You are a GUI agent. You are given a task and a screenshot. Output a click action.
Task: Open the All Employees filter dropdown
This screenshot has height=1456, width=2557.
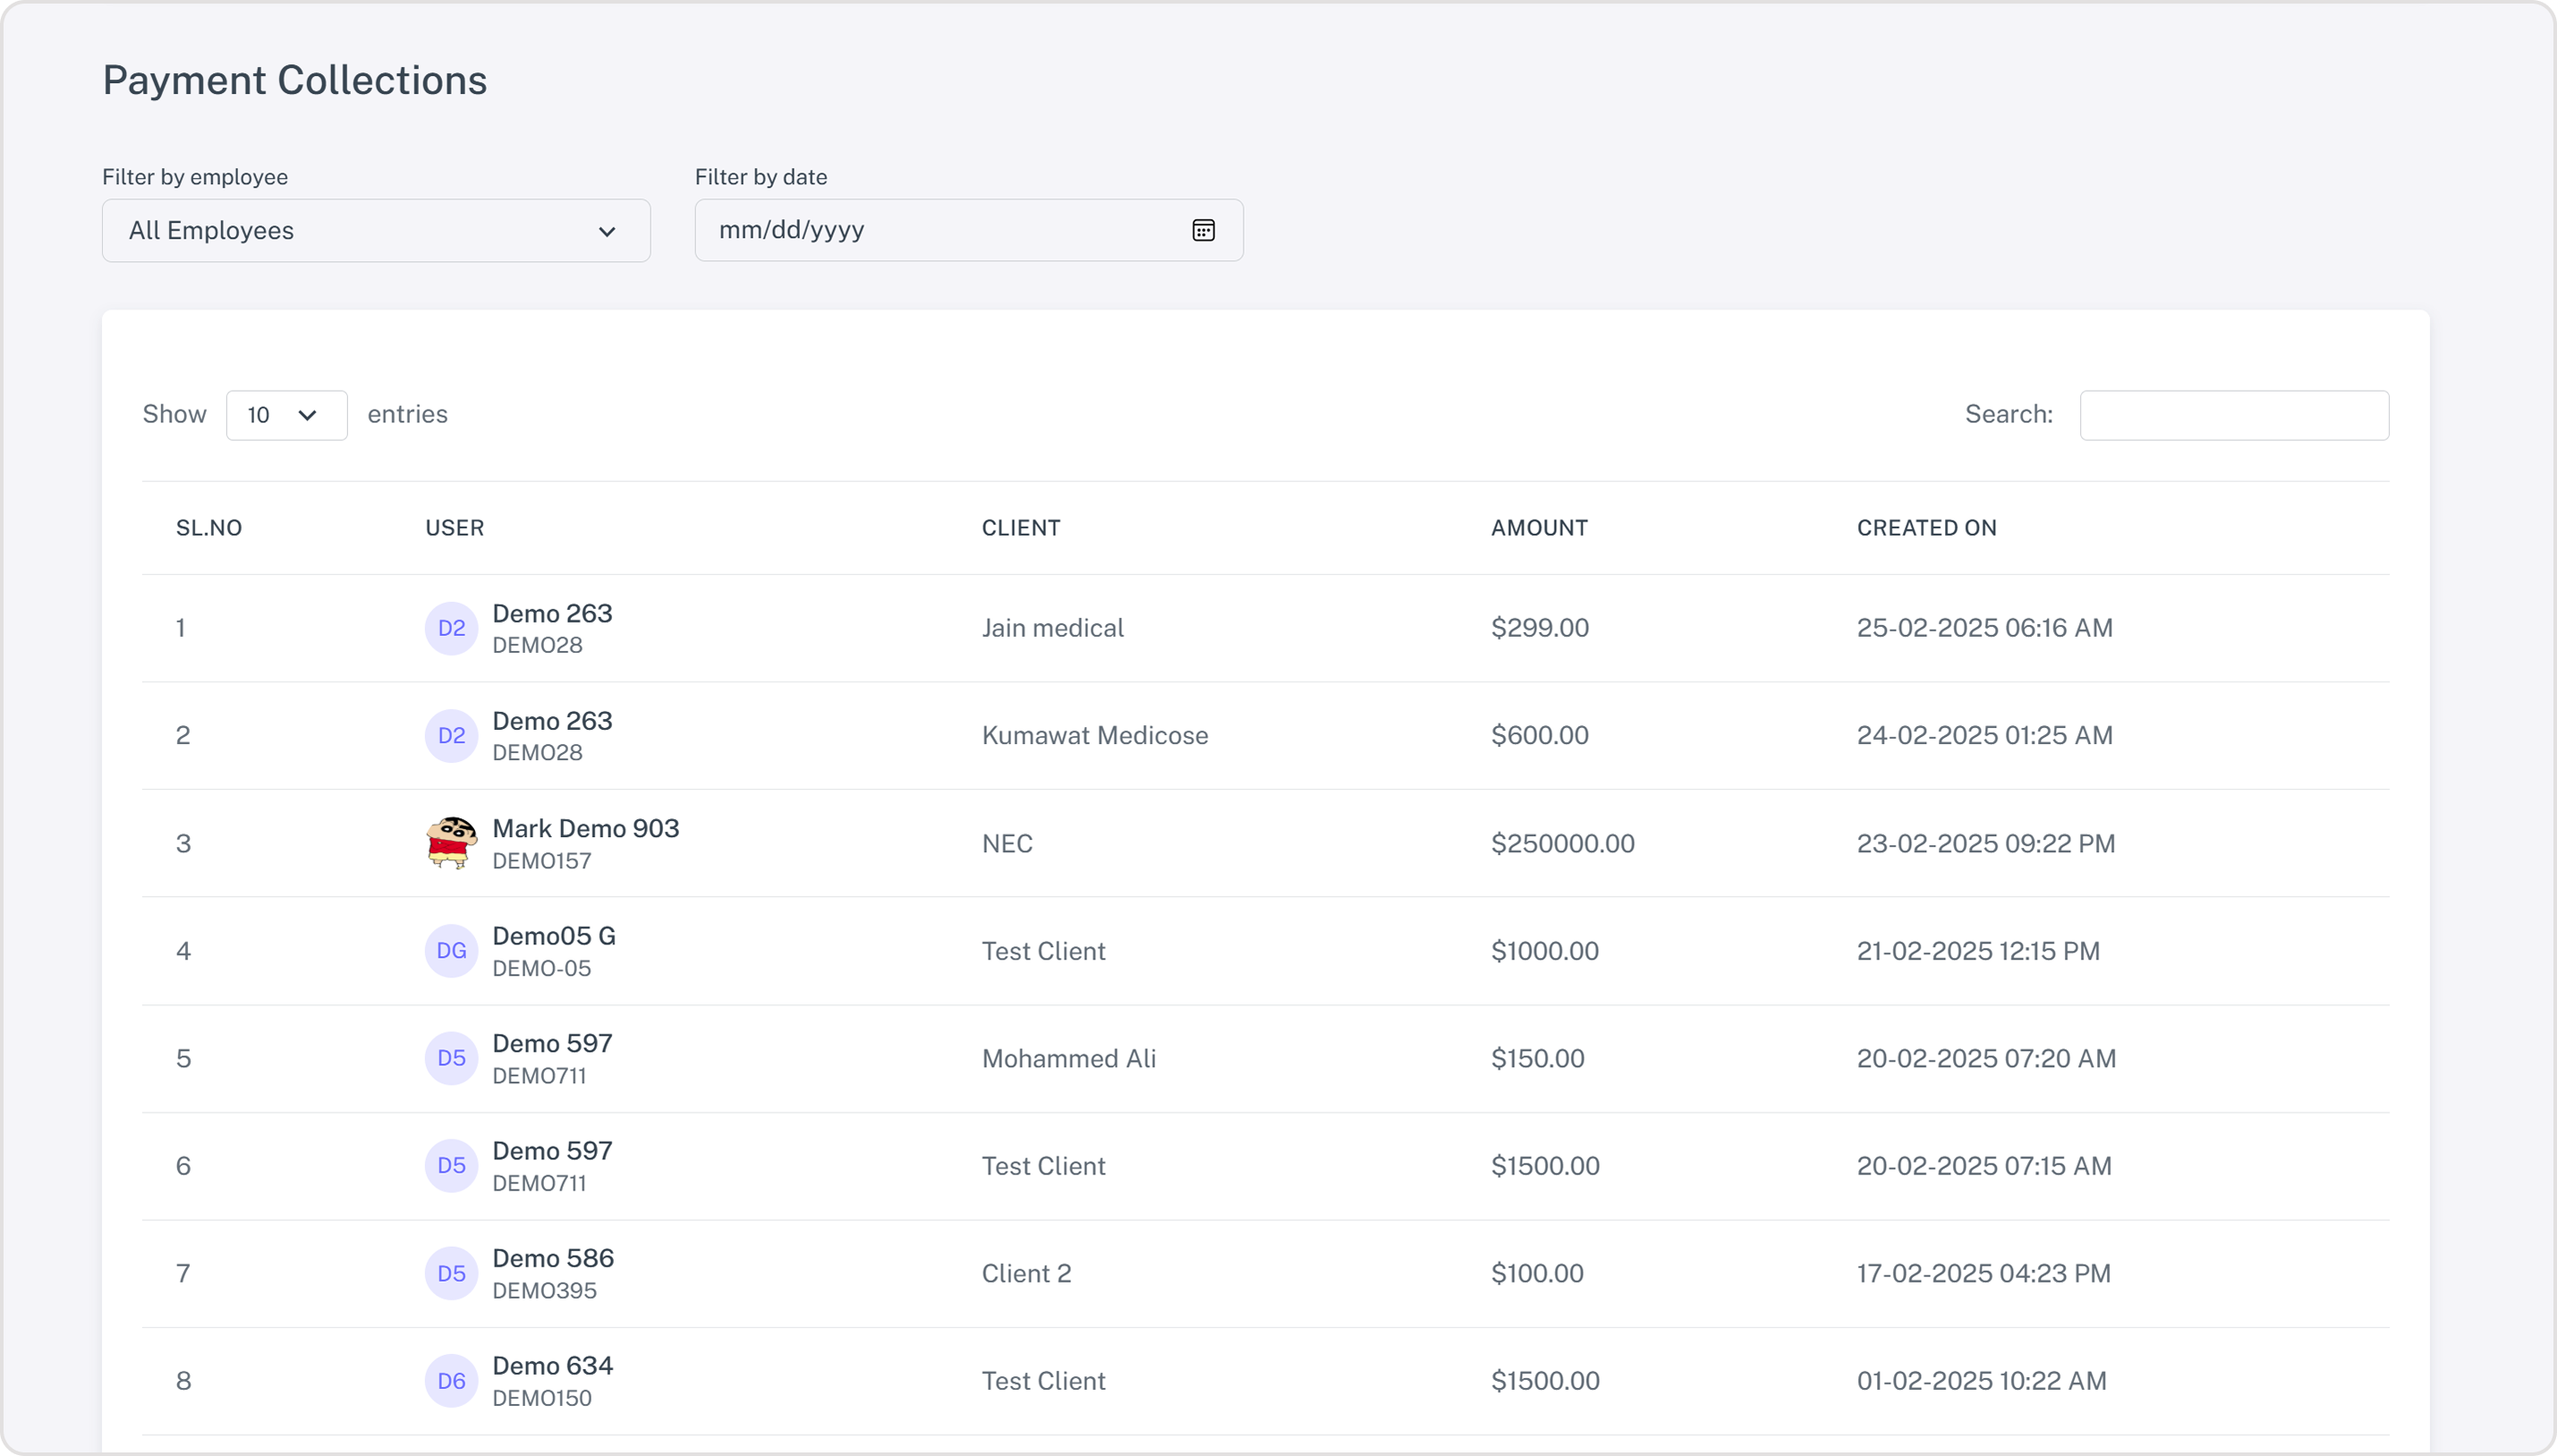[376, 231]
